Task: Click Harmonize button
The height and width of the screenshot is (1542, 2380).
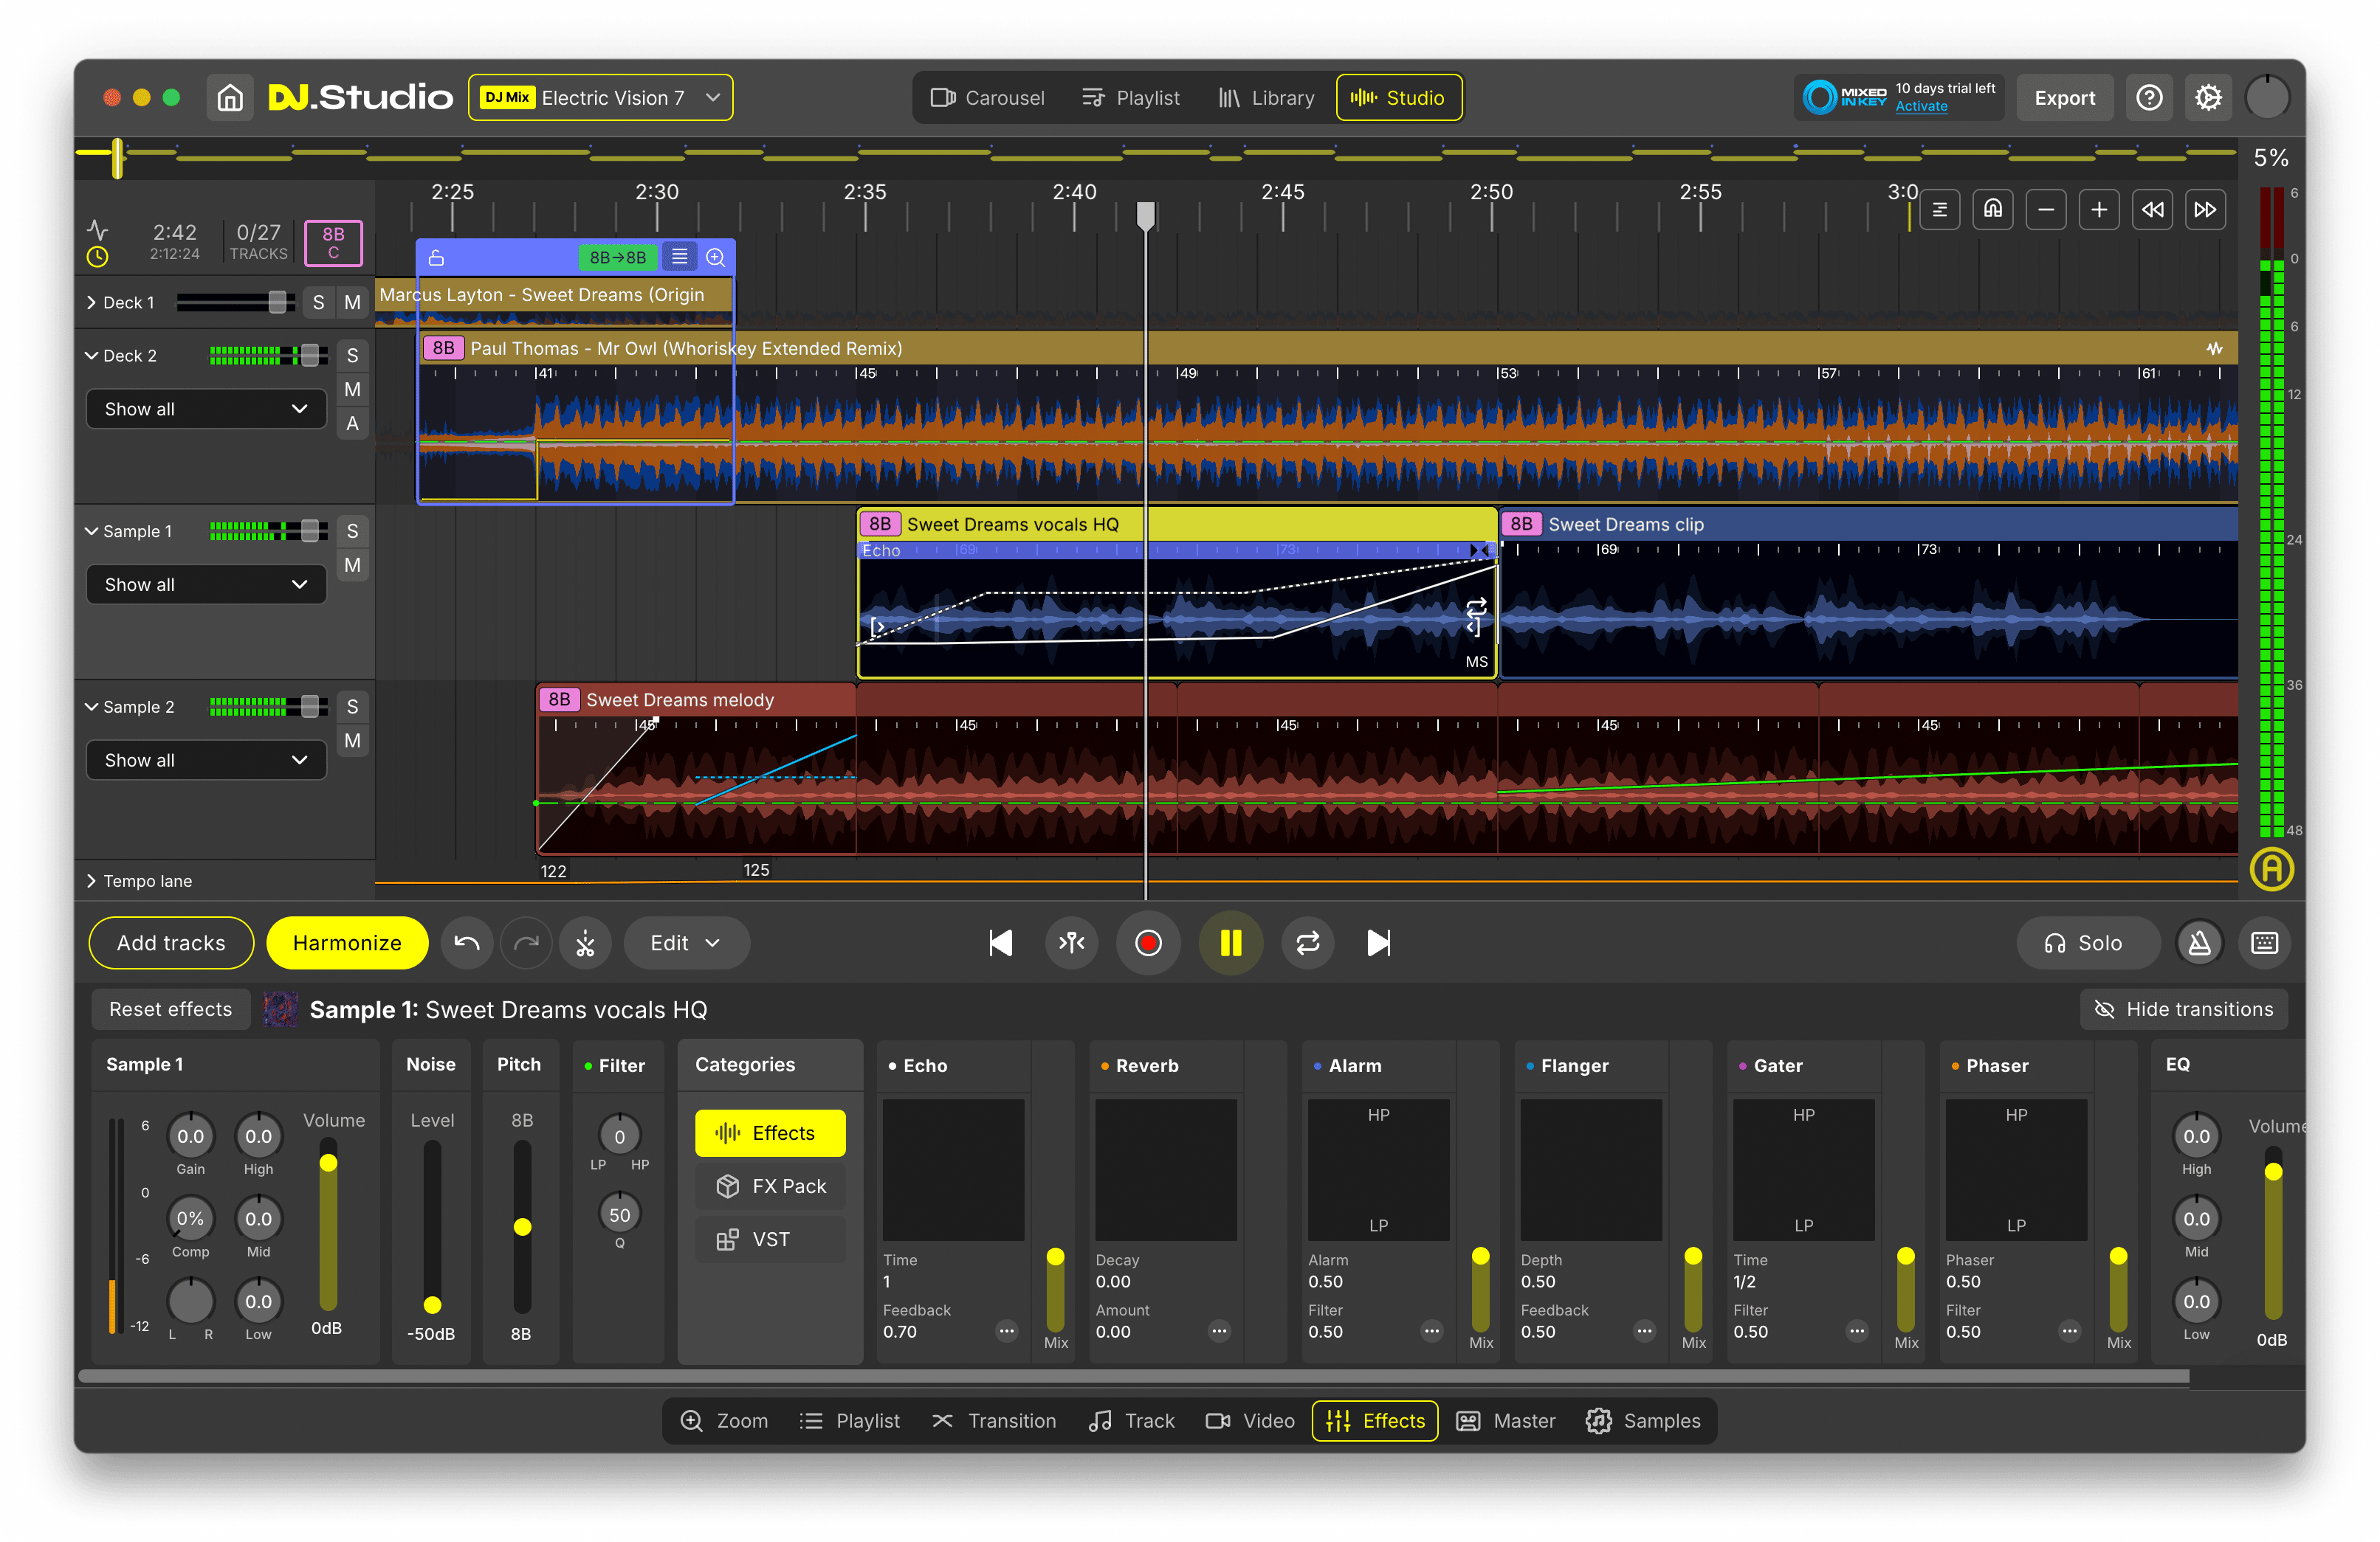Action: coord(347,942)
